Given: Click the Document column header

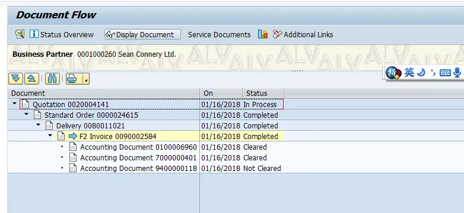Looking at the screenshot, I should [104, 93].
